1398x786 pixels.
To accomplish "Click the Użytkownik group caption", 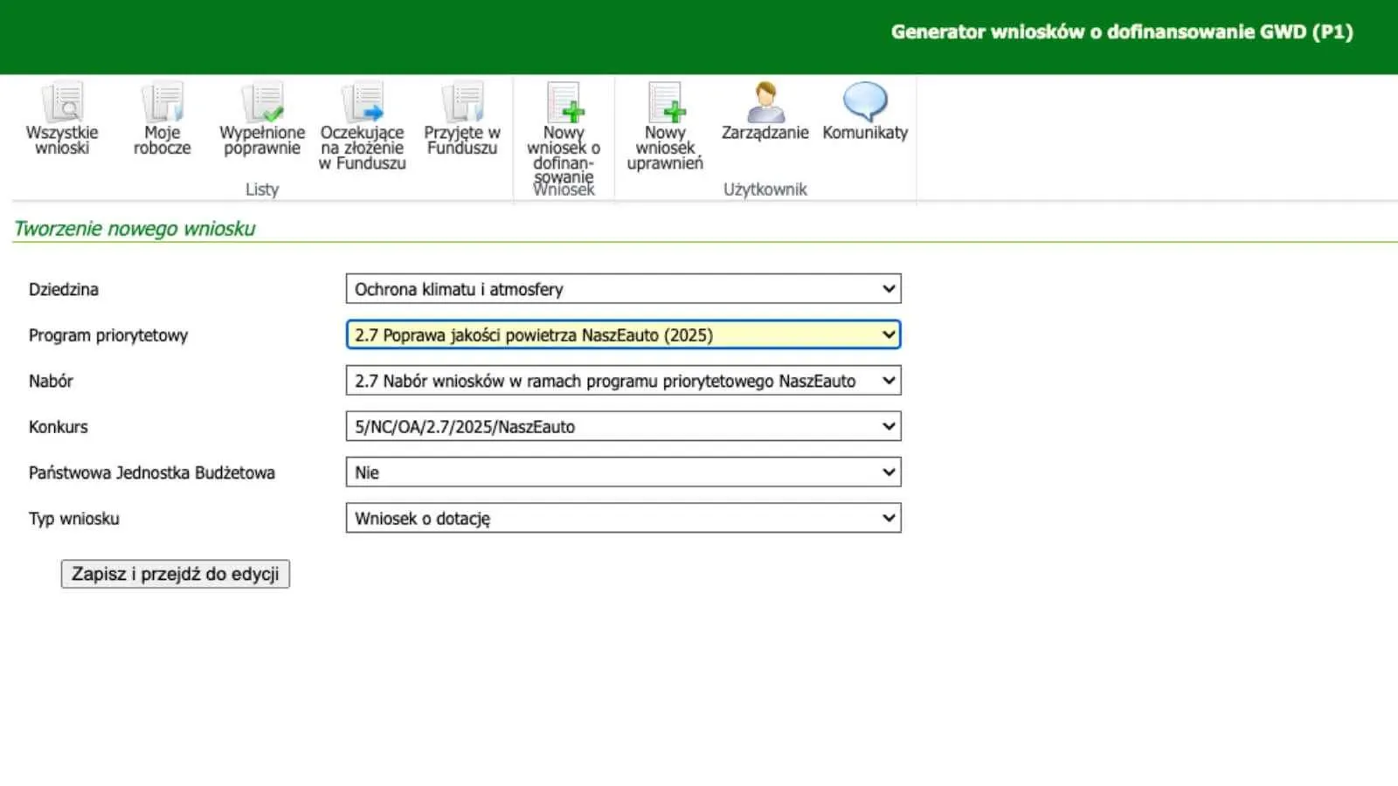I will coord(765,190).
